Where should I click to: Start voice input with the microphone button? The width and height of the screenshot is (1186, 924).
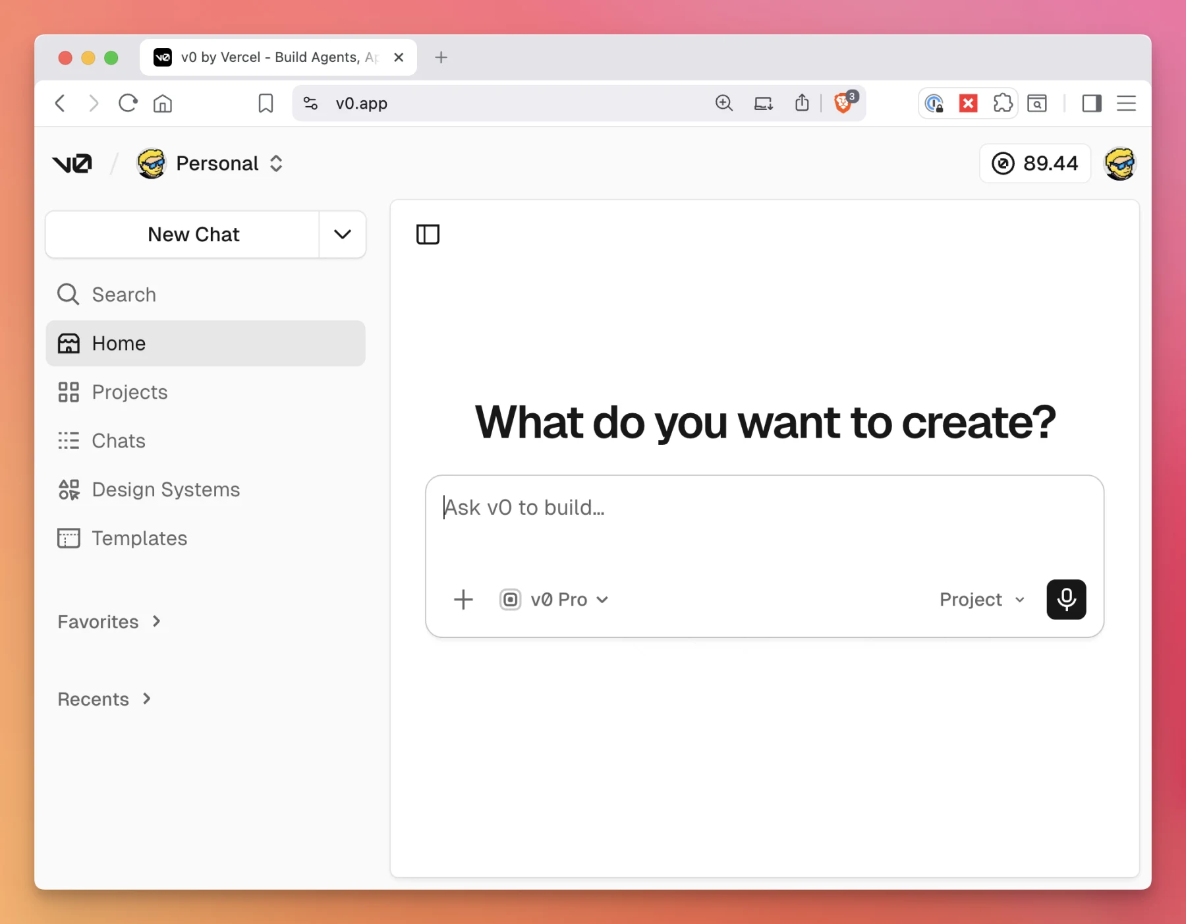pos(1066,599)
